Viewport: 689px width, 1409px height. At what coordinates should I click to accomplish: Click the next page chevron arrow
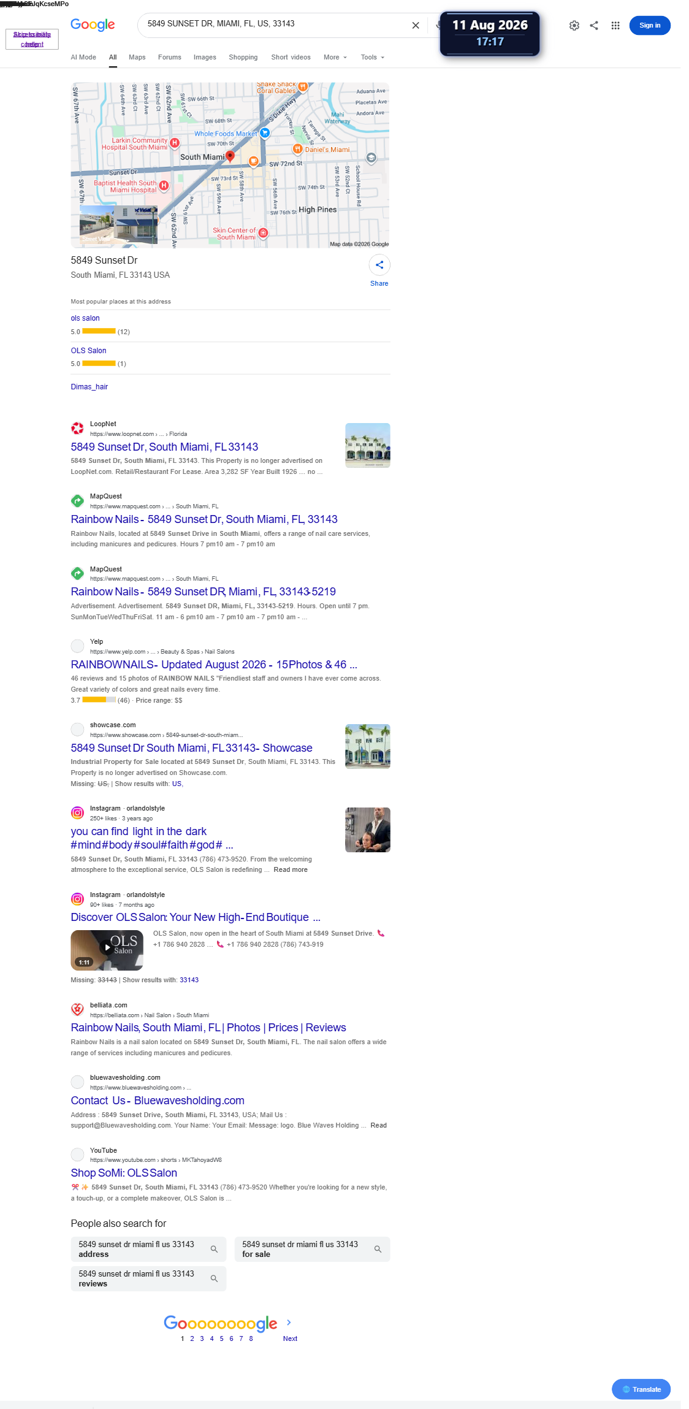pos(289,1323)
